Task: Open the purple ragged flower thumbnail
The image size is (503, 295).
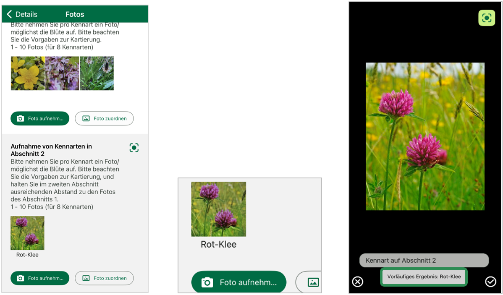Action: click(62, 73)
